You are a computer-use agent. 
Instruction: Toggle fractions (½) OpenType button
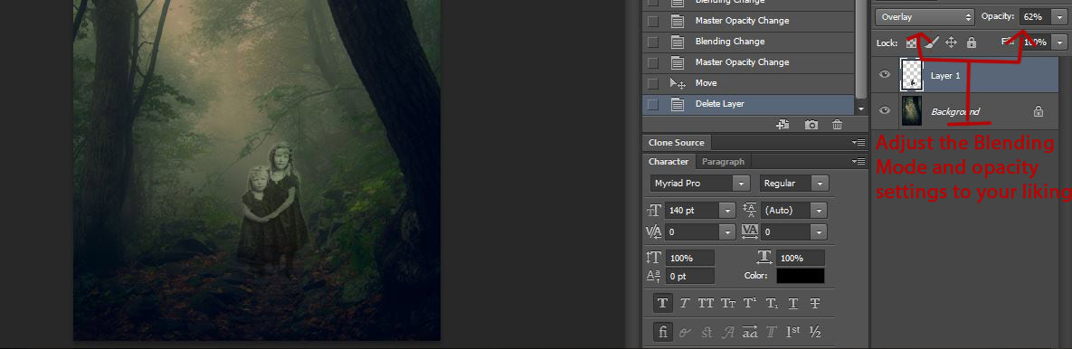point(815,333)
